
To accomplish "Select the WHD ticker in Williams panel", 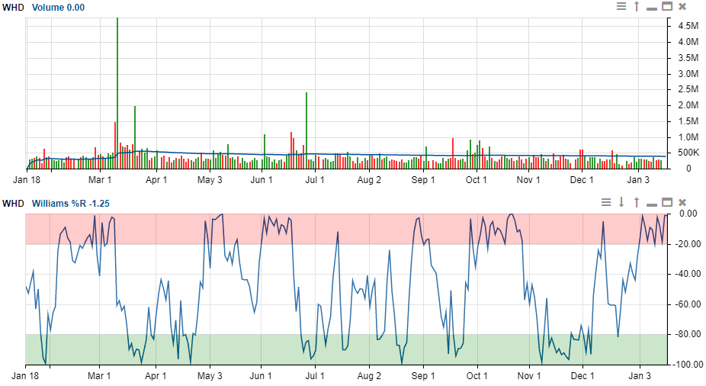I will coord(13,203).
